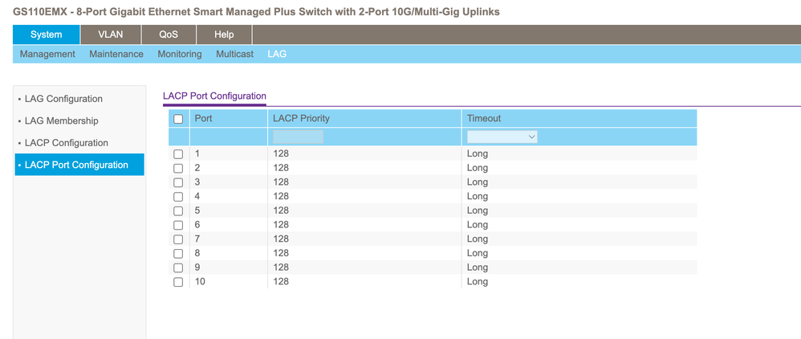Switch to the VLAN tab
This screenshot has height=339, width=801.
pyautogui.click(x=110, y=35)
